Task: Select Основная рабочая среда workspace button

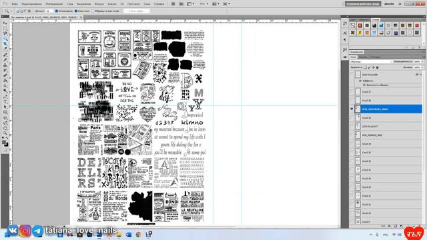Action: (x=363, y=4)
